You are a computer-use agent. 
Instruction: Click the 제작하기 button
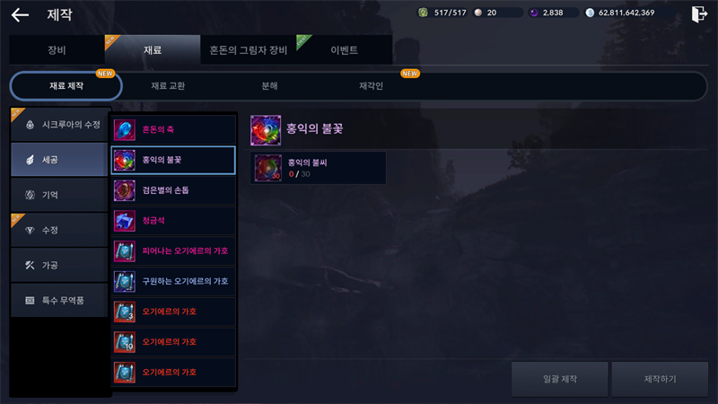click(660, 379)
